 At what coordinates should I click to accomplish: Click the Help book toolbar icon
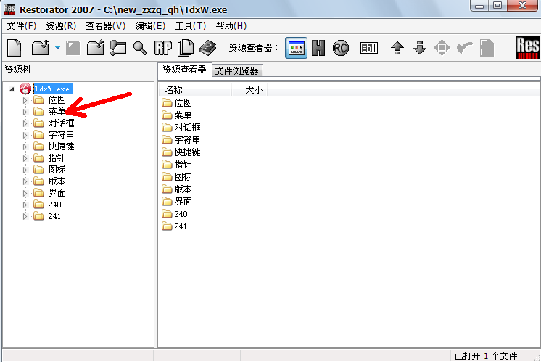207,48
